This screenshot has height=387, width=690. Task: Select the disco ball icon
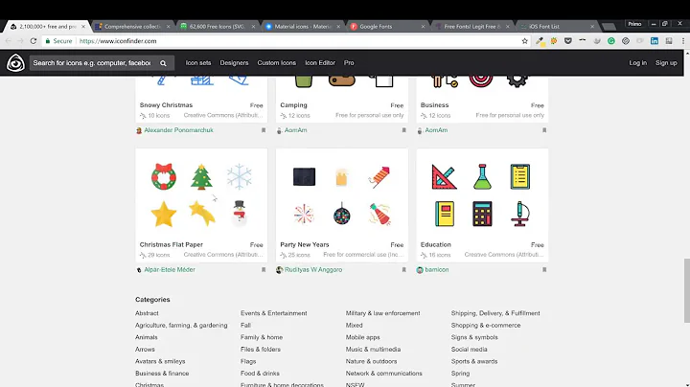click(x=342, y=215)
